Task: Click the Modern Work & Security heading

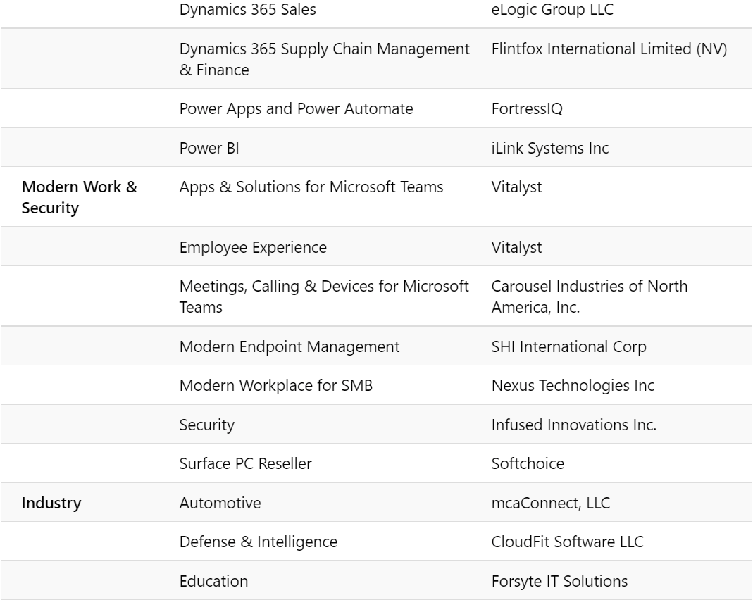Action: (79, 197)
